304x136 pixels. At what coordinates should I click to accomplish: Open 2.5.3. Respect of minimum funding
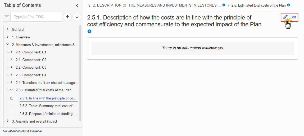(x=48, y=114)
